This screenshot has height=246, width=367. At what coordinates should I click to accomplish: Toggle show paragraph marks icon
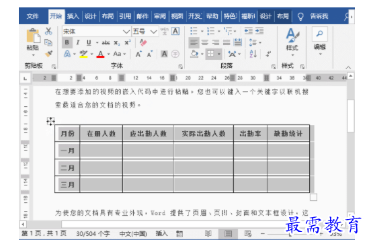(268, 54)
